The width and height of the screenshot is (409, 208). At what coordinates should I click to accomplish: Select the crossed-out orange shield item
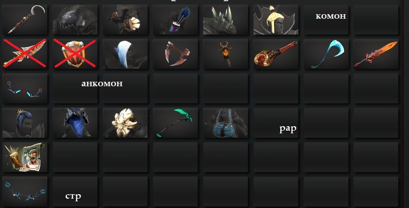pyautogui.click(x=75, y=54)
